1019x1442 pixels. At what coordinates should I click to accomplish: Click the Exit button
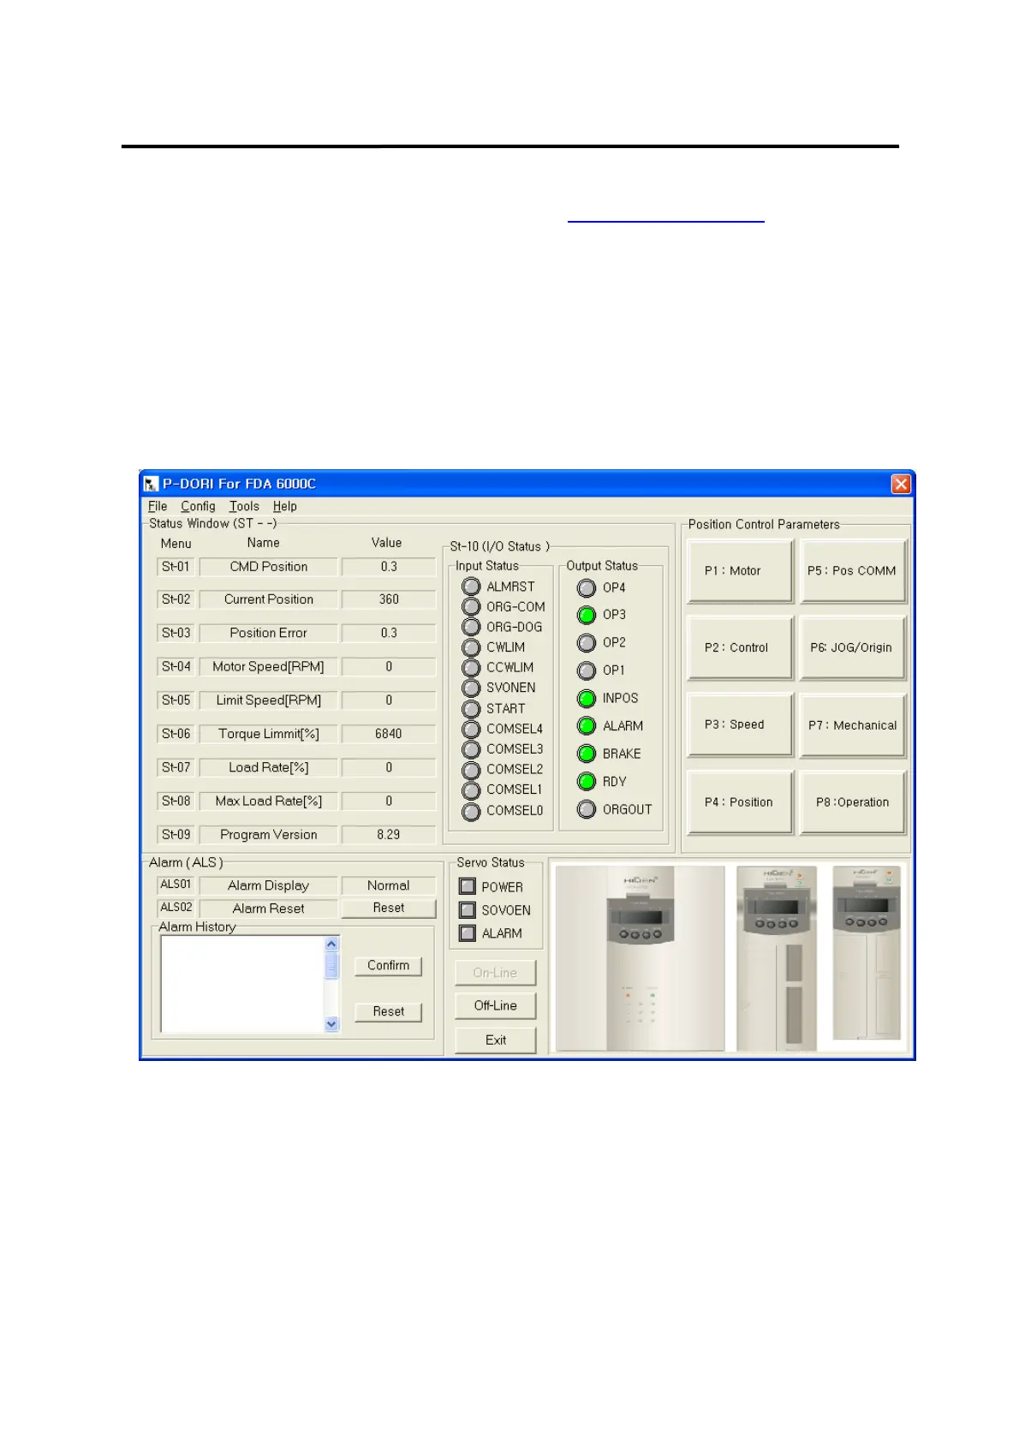[x=495, y=1040]
